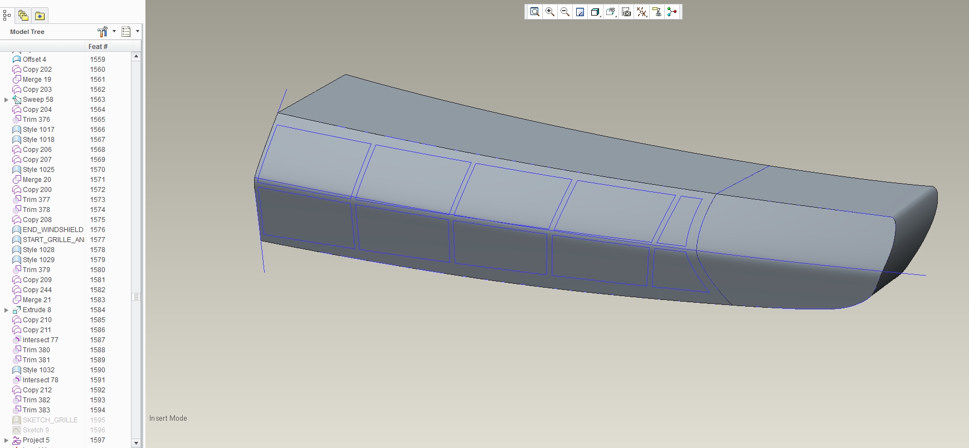Toggle the spin center icon
The width and height of the screenshot is (969, 448).
pos(672,12)
